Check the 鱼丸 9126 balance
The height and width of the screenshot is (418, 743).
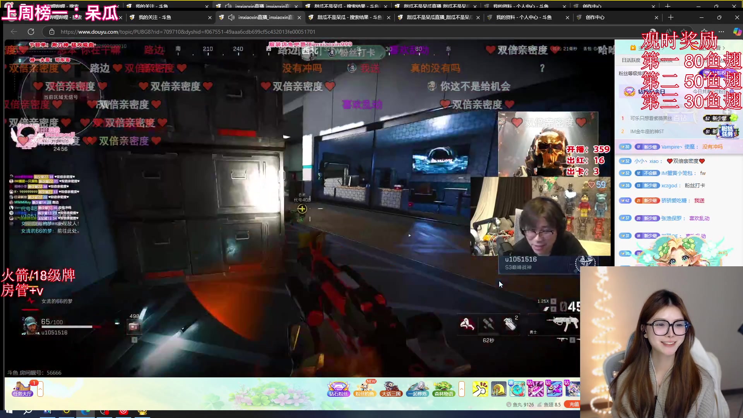[520, 405]
